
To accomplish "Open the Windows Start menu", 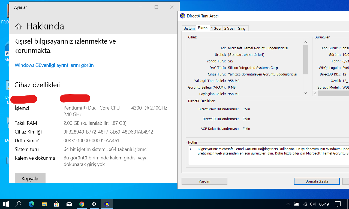I will pyautogui.click(x=6, y=204).
